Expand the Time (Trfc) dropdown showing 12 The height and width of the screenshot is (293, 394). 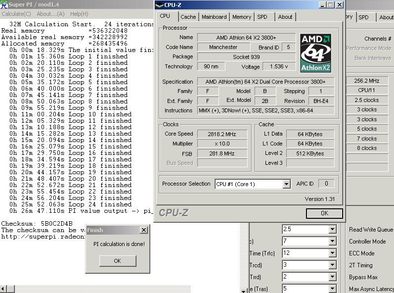point(332,253)
